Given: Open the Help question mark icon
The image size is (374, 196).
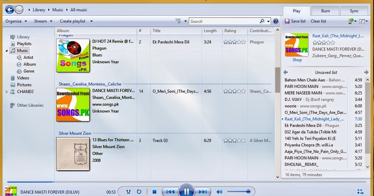Looking at the screenshot, I should [276, 21].
